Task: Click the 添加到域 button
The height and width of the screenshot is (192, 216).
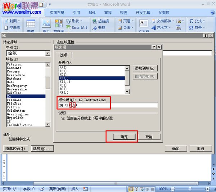Action: click(145, 68)
